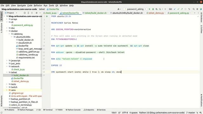This screenshot has height=114, width=203.
Task: Run the password_asking configuration
Action: point(149,9)
